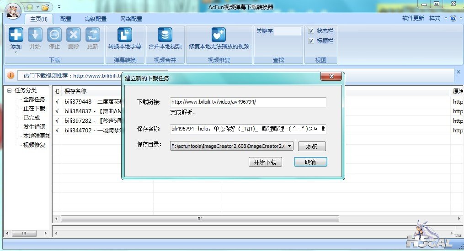The height and width of the screenshot is (251, 464).
Task: Open 修复本地无法播放的视频 repair tool
Action: [x=219, y=38]
